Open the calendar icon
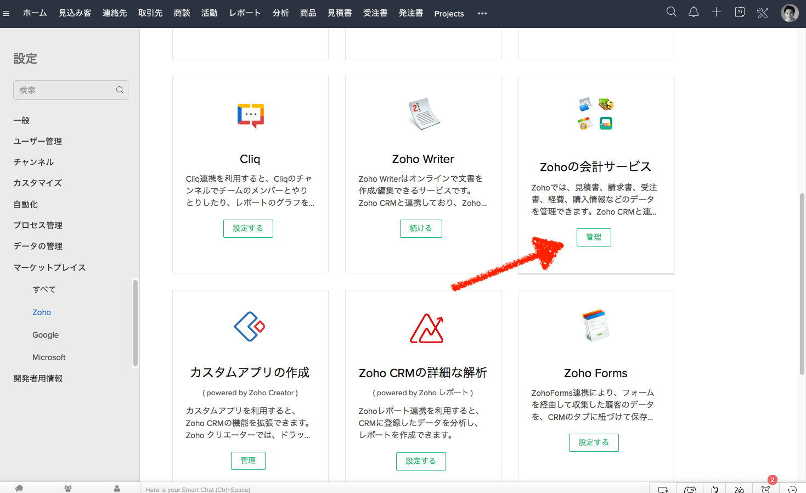The width and height of the screenshot is (806, 493). tap(740, 12)
